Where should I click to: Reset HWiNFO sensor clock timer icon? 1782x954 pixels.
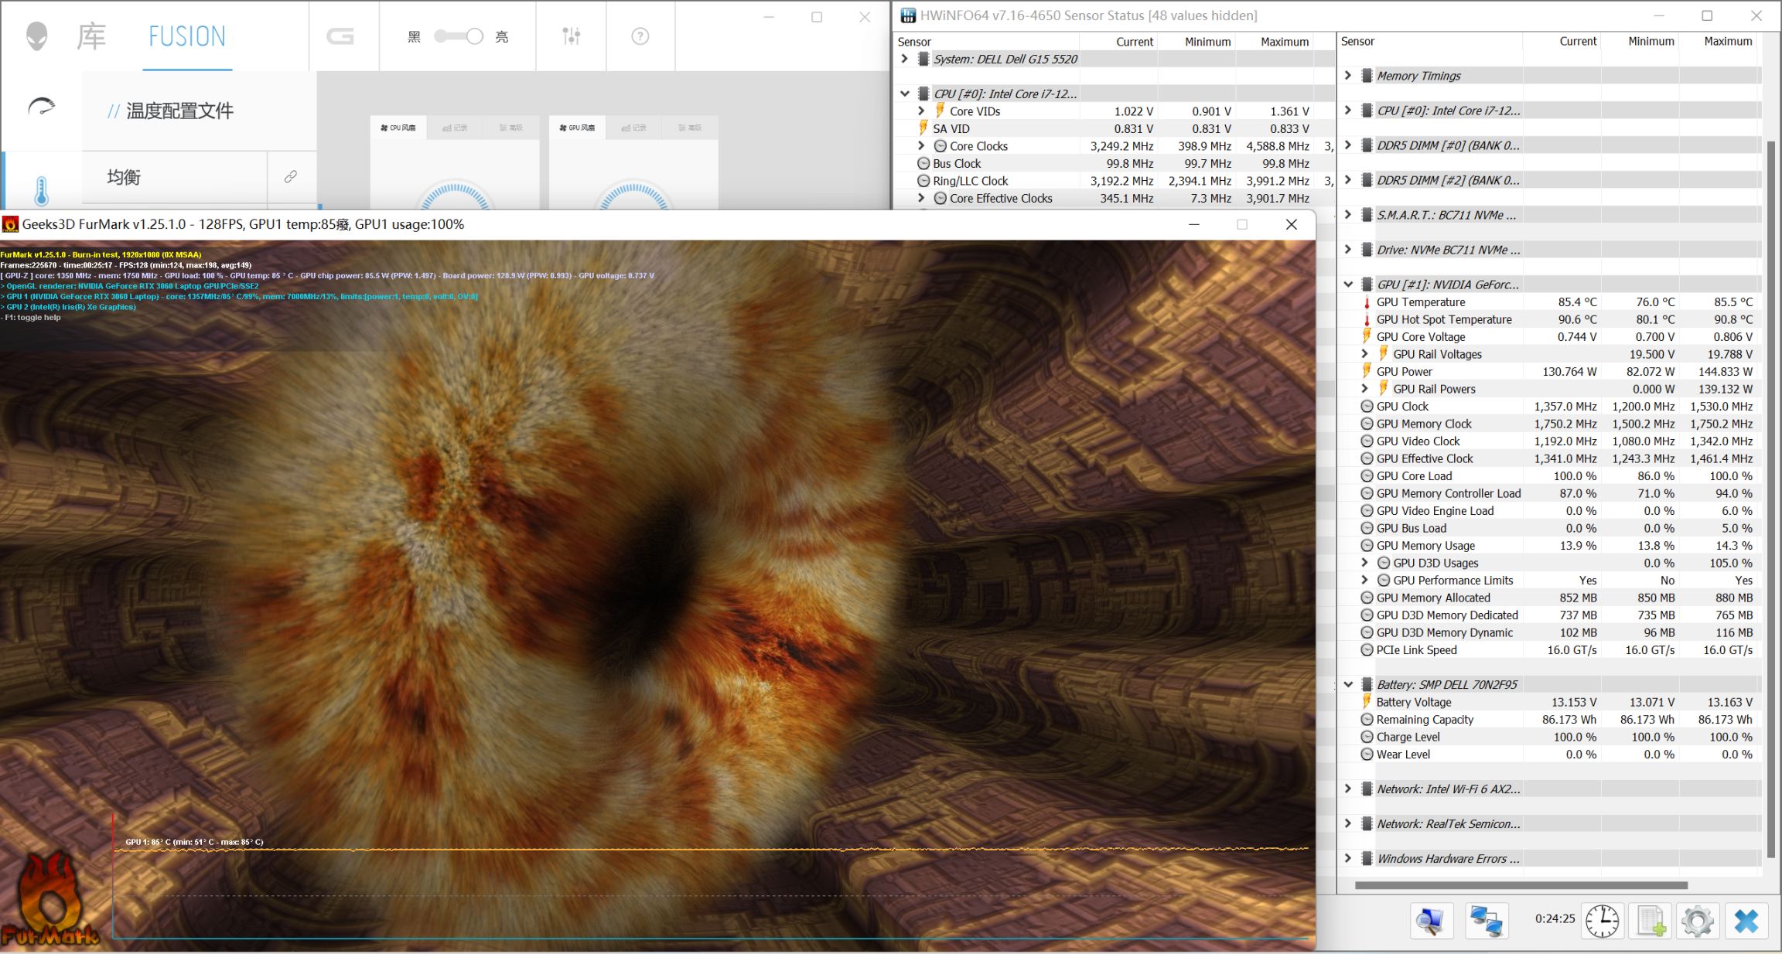(1602, 920)
